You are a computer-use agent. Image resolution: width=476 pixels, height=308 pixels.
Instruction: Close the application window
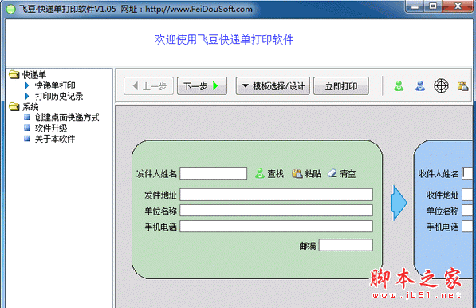coord(458,6)
